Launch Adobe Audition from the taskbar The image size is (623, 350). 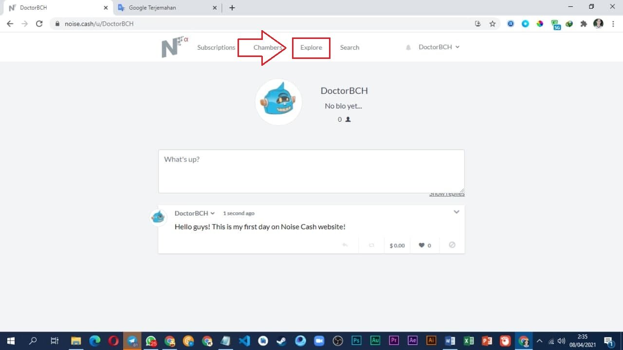[375, 341]
